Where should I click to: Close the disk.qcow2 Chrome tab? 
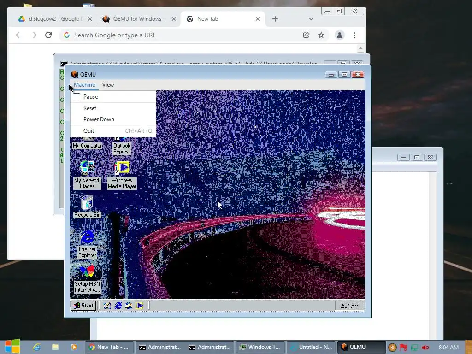pos(90,19)
